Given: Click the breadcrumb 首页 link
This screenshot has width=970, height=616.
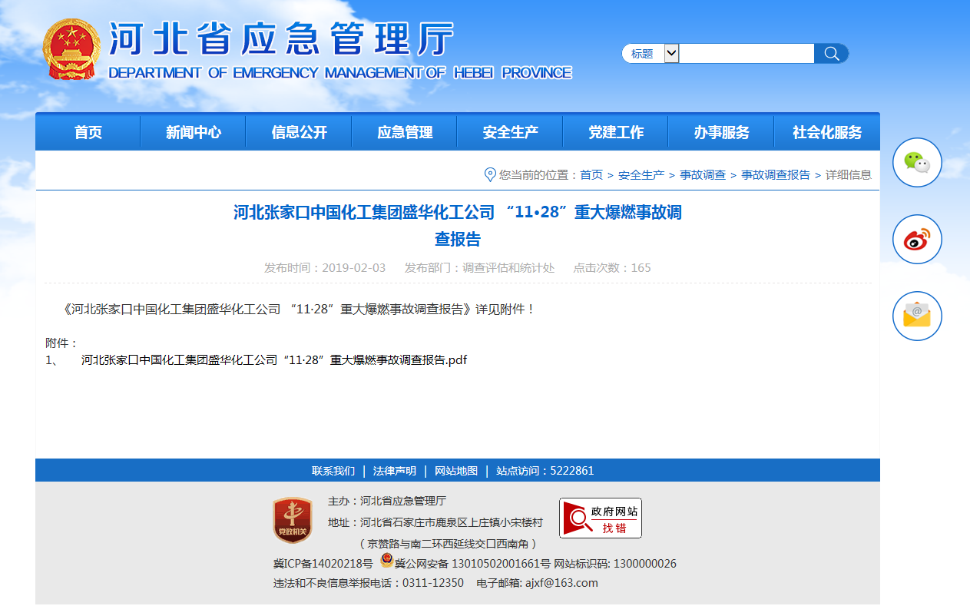Looking at the screenshot, I should (591, 175).
